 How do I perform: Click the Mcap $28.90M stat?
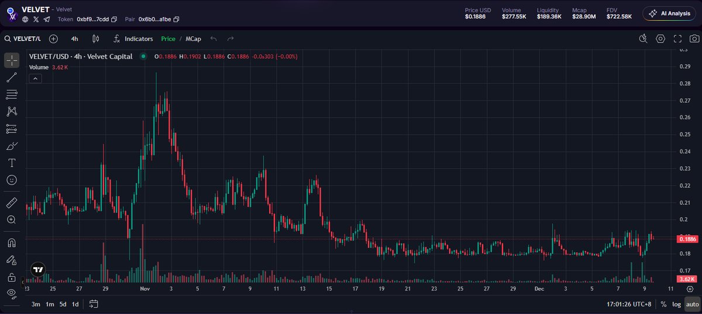click(x=584, y=13)
